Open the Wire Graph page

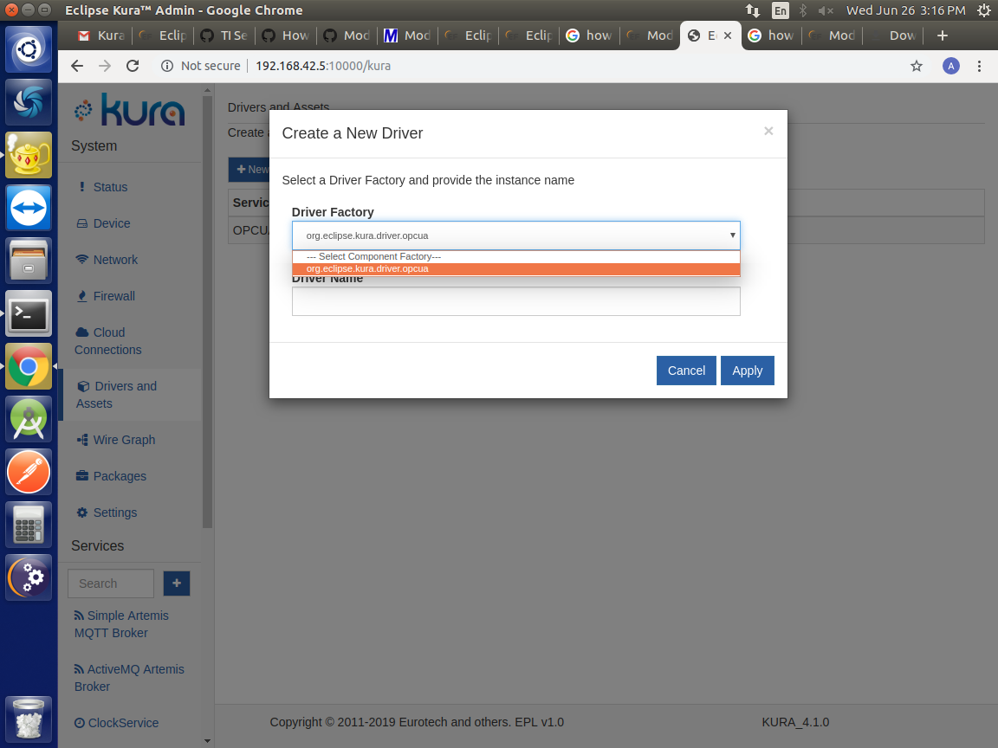[x=116, y=440]
